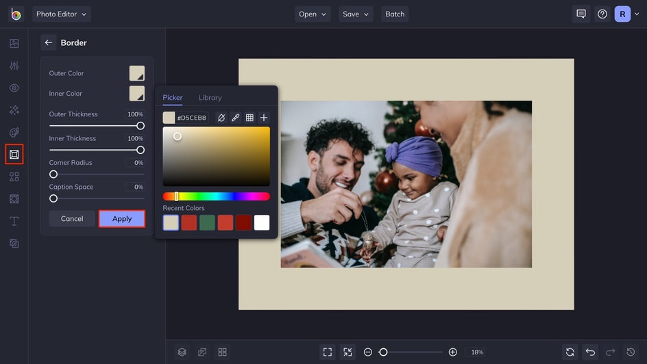Switch to the Library tab
The height and width of the screenshot is (364, 647).
pos(210,98)
